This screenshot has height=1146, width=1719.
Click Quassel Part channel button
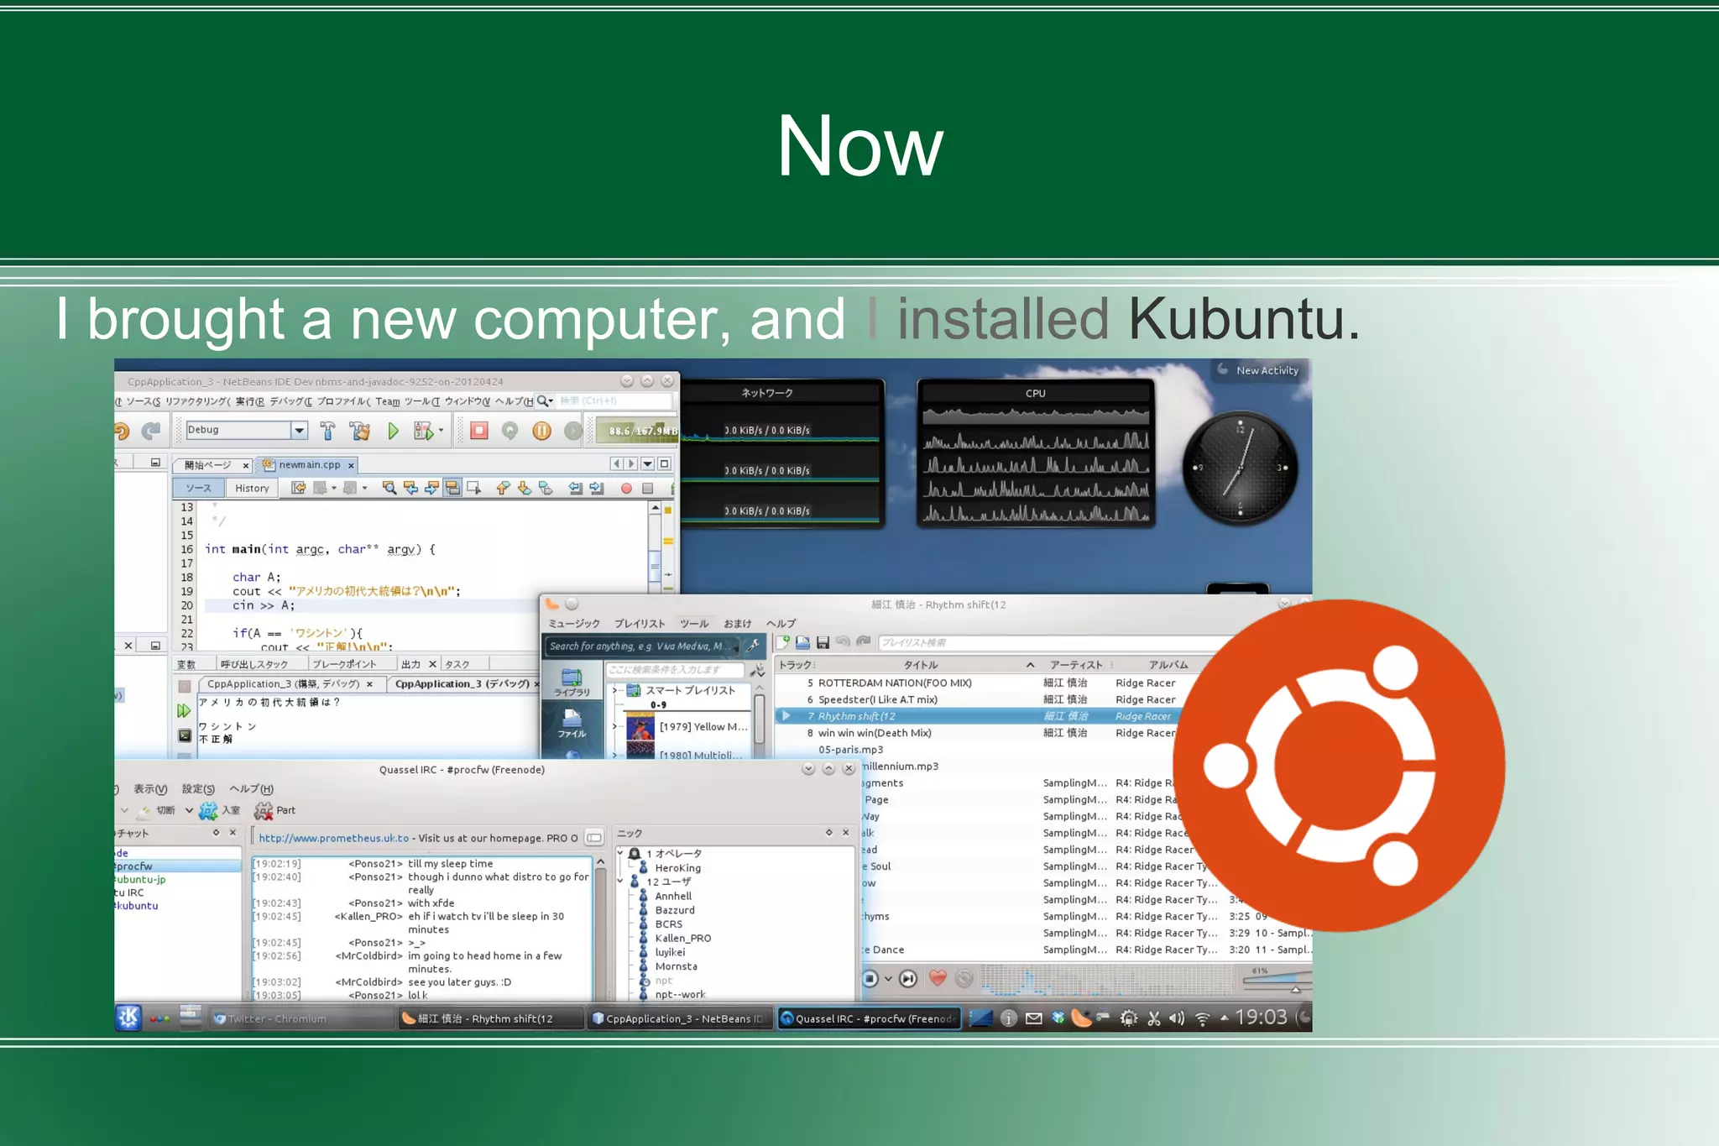coord(274,810)
